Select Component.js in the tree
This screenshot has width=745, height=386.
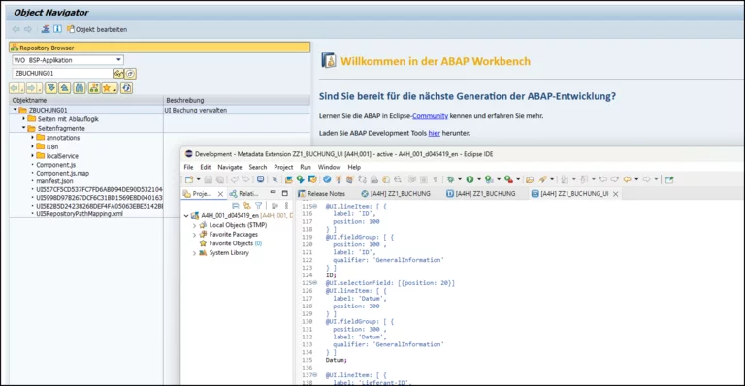[x=55, y=165]
